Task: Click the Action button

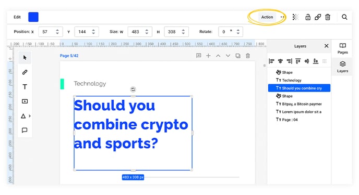Action: [x=267, y=17]
